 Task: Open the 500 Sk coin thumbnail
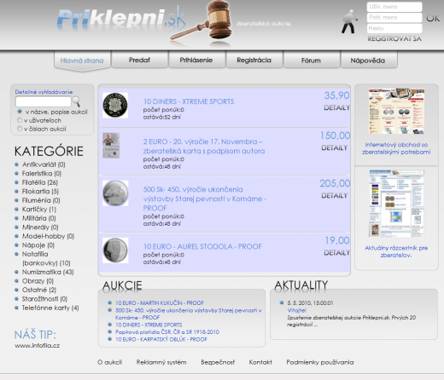(x=115, y=193)
